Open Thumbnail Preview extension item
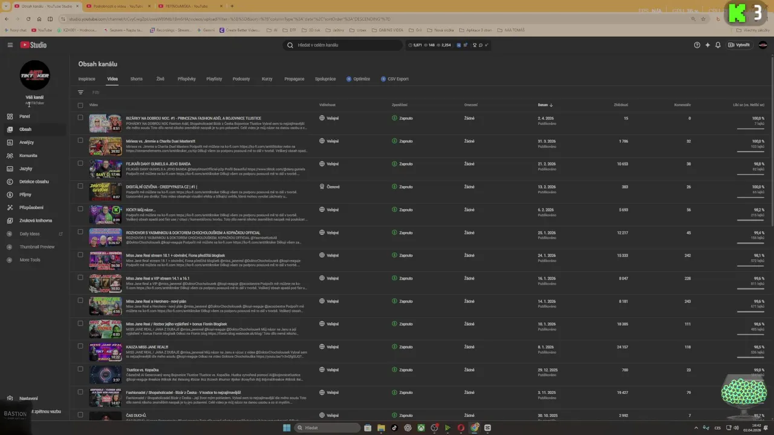The height and width of the screenshot is (435, 774). [37, 246]
